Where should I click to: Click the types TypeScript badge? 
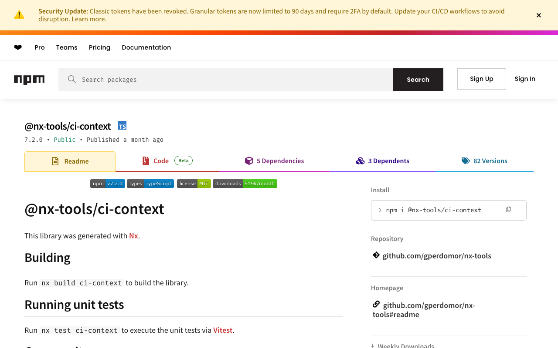[150, 184]
